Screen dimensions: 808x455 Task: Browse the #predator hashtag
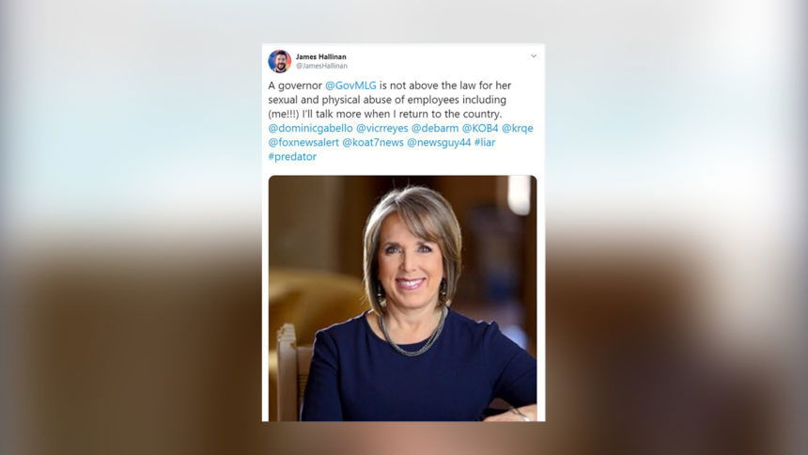pyautogui.click(x=292, y=157)
